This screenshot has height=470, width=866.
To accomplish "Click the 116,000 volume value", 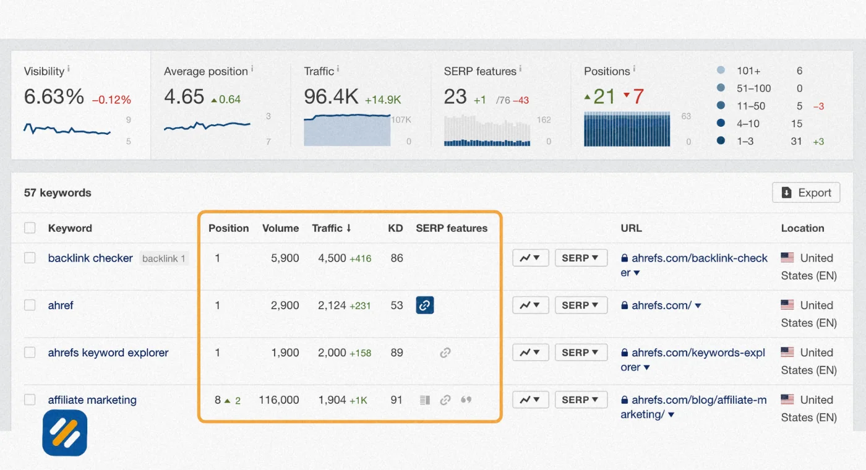I will [278, 400].
